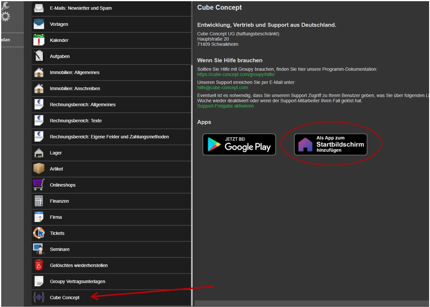Select the Firma entry

pyautogui.click(x=111, y=217)
